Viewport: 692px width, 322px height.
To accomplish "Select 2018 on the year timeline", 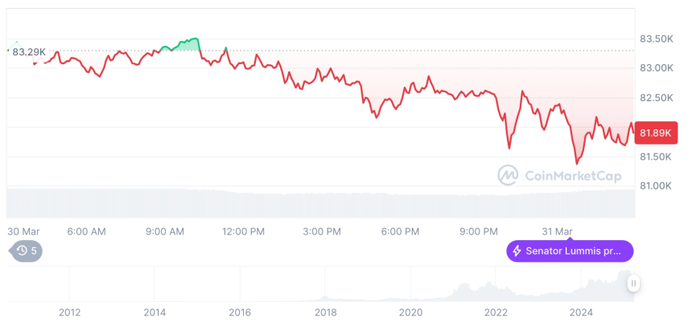I will tap(325, 312).
